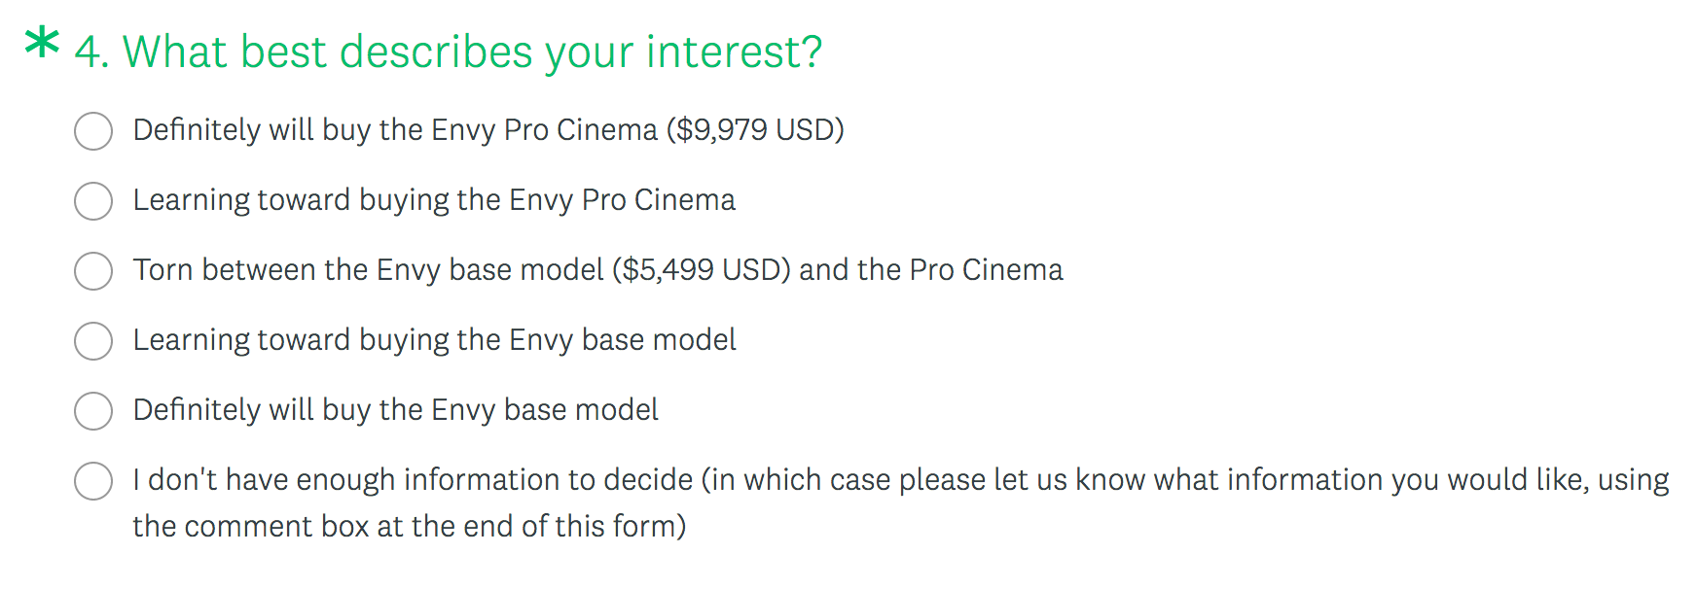
Task: Choose the radio circle for not enough information
Action: coord(93,481)
